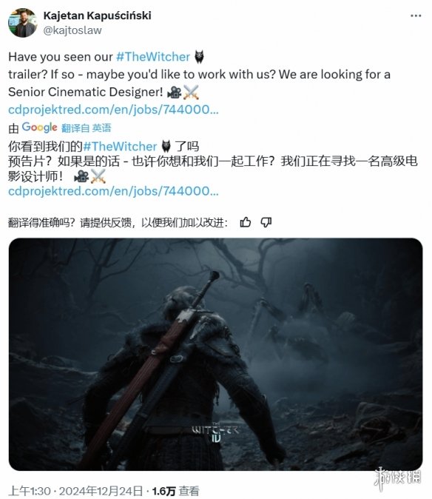This screenshot has height=499, width=432.
Task: Open the cdprojektred.com jobs link in original tweet
Action: pos(113,110)
